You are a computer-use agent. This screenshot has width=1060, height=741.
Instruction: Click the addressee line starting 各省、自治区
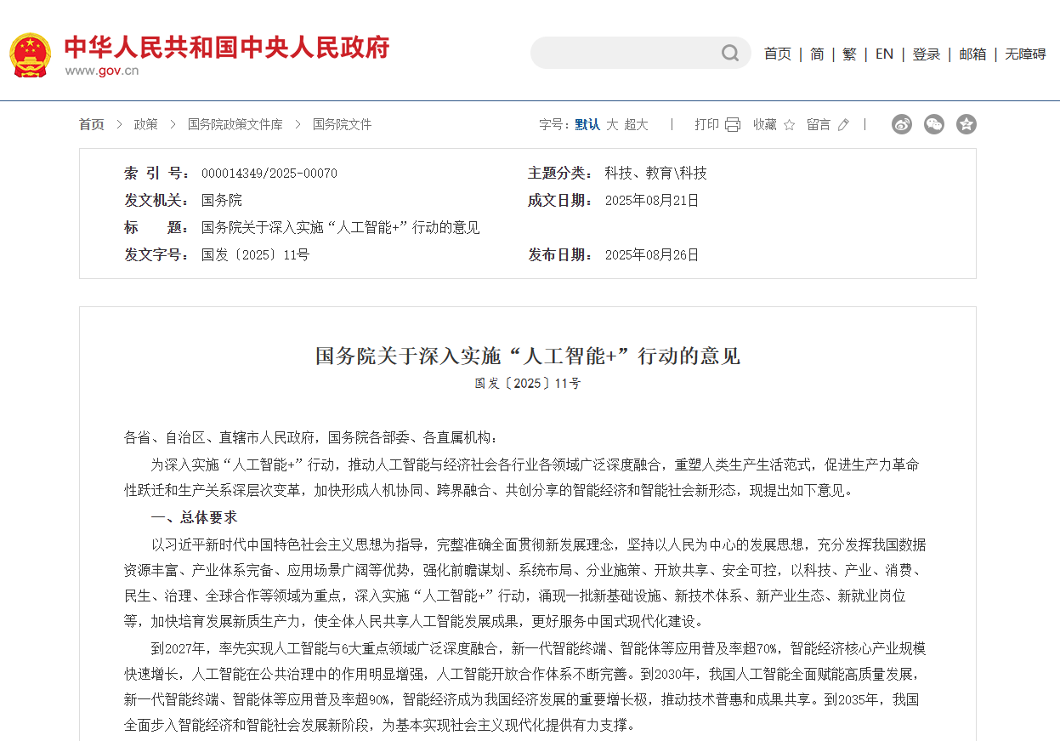click(311, 438)
